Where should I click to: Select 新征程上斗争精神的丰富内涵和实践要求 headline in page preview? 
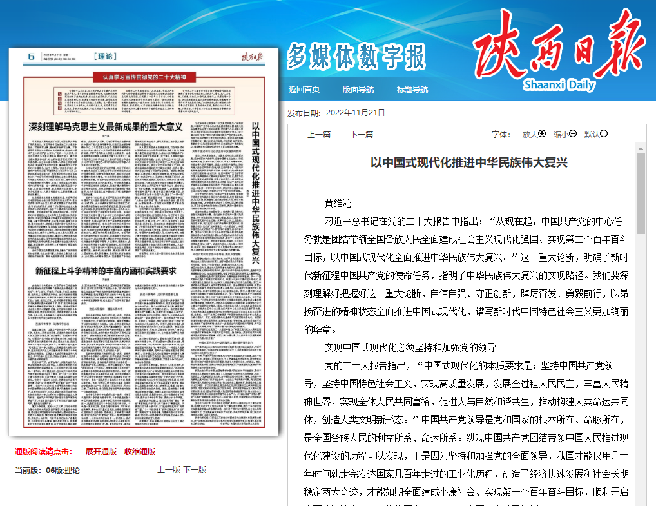pyautogui.click(x=106, y=271)
